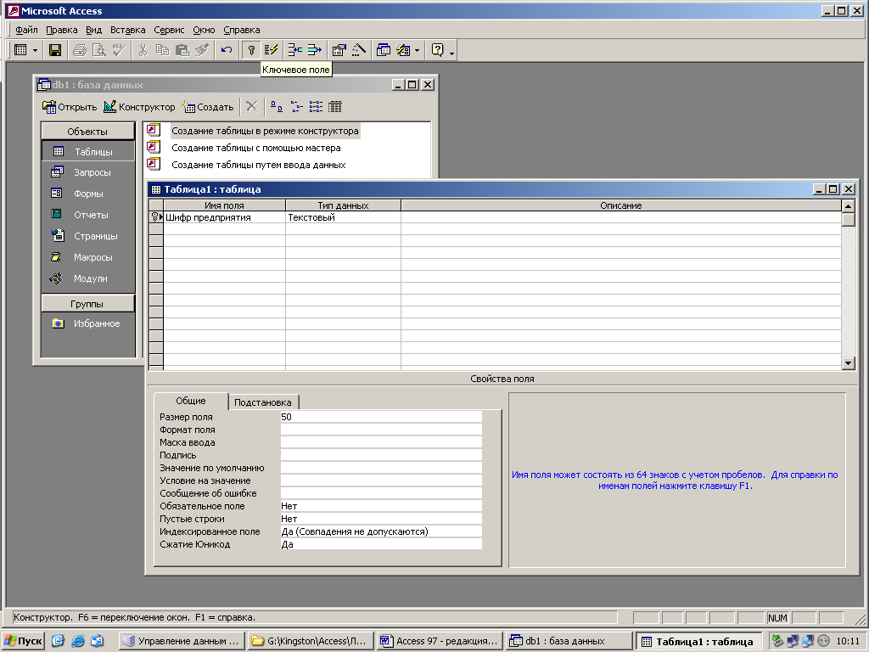Click the Save toolbar icon
869x652 pixels.
(55, 50)
